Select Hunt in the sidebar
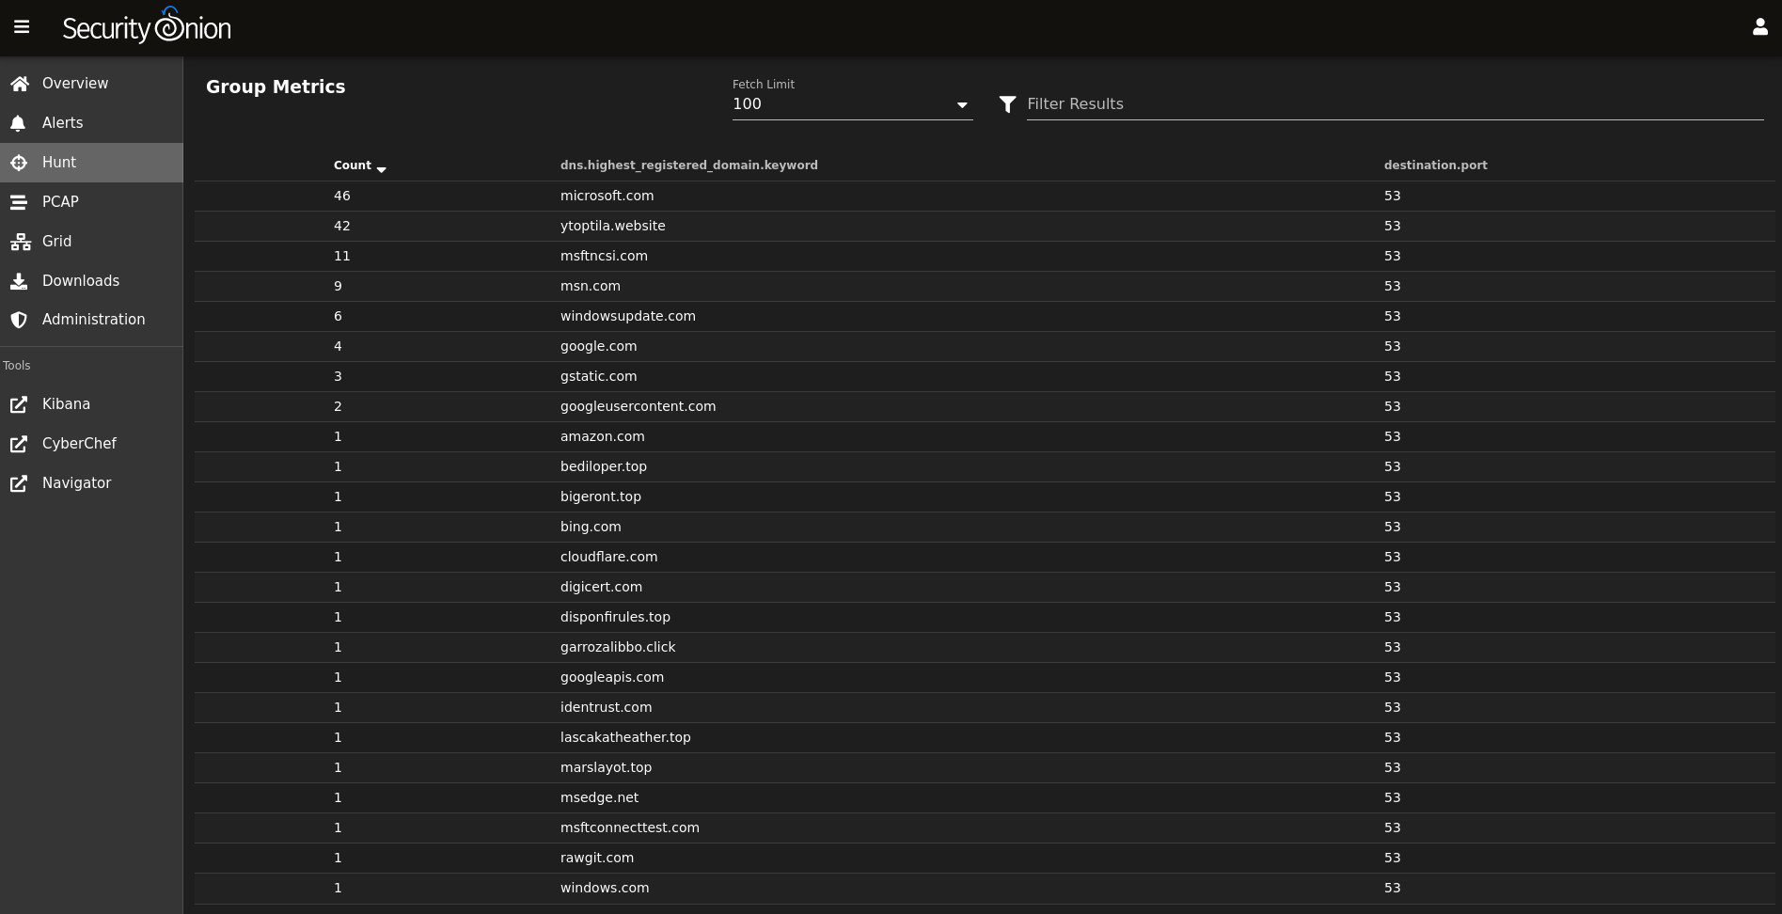Screen dimensions: 1782x914 click(x=91, y=163)
